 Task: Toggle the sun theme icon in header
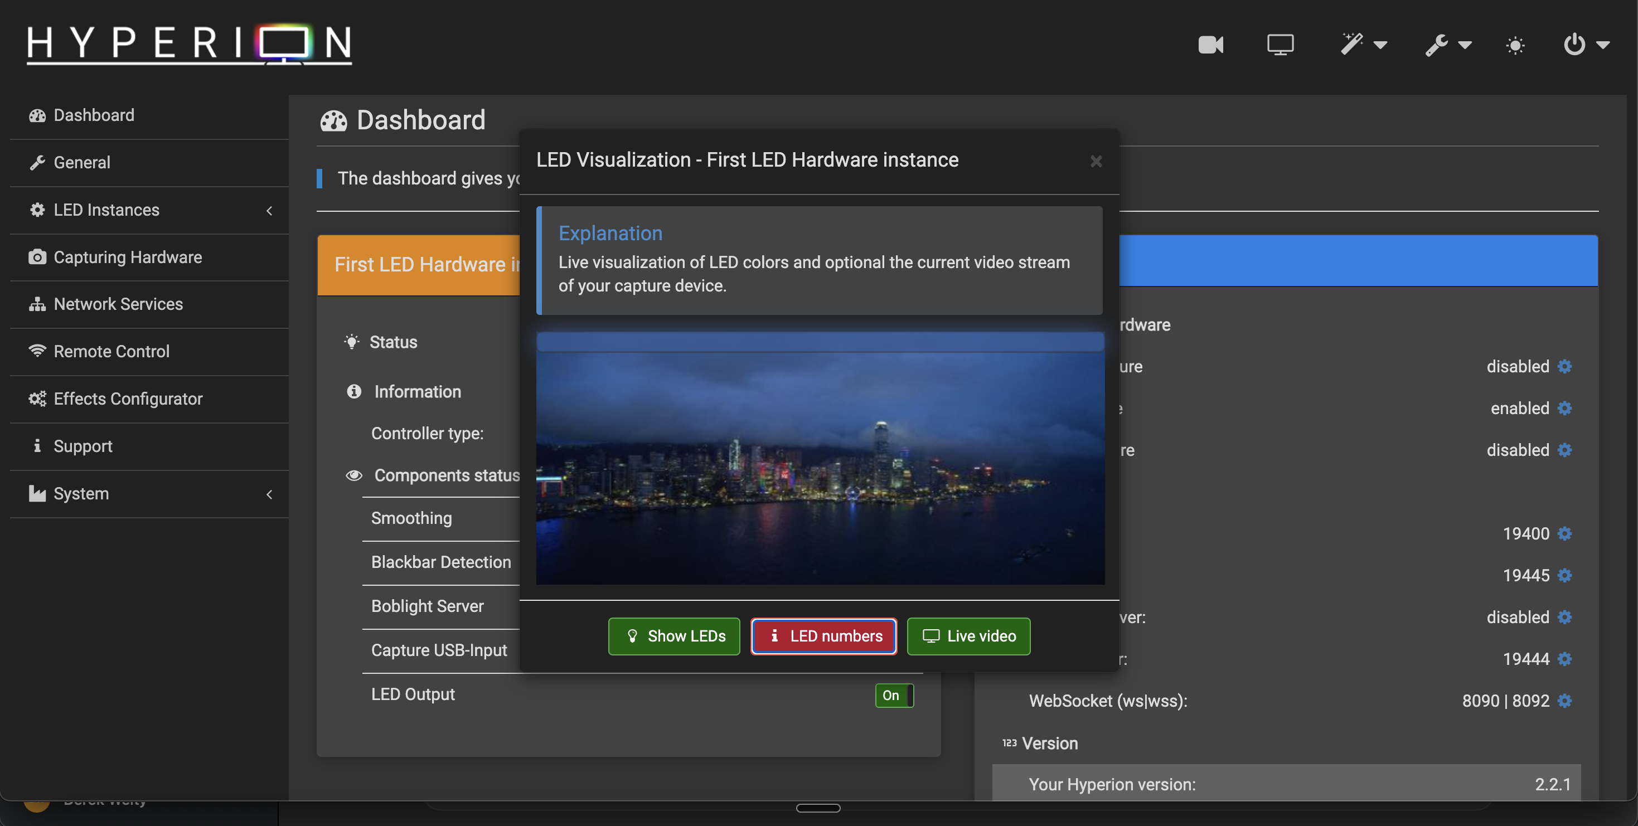1515,45
